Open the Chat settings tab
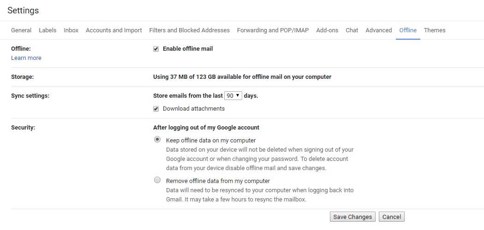 [x=352, y=30]
